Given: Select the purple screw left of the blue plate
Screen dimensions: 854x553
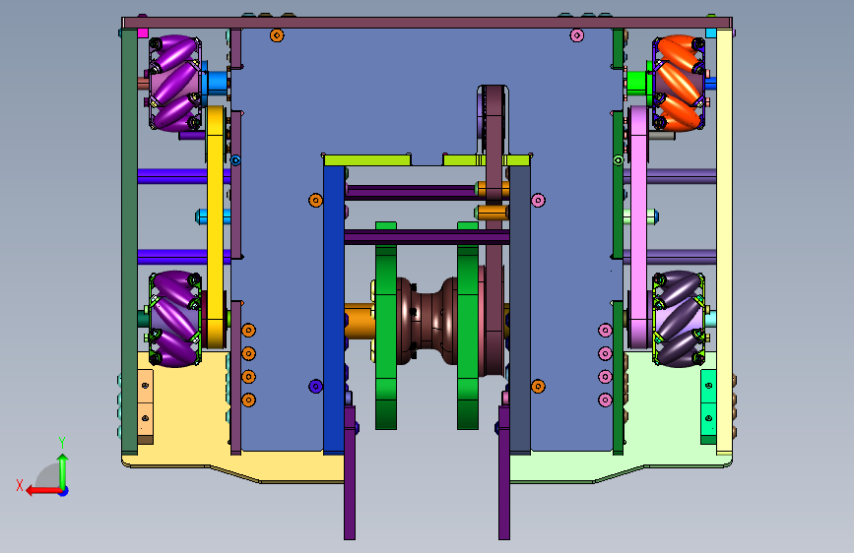Looking at the screenshot, I should 316,387.
